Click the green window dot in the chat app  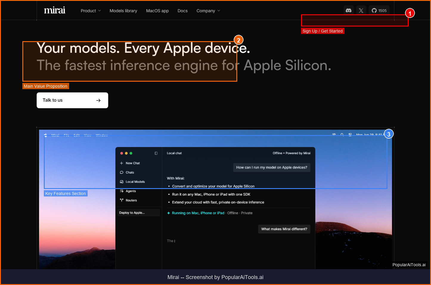click(x=131, y=153)
